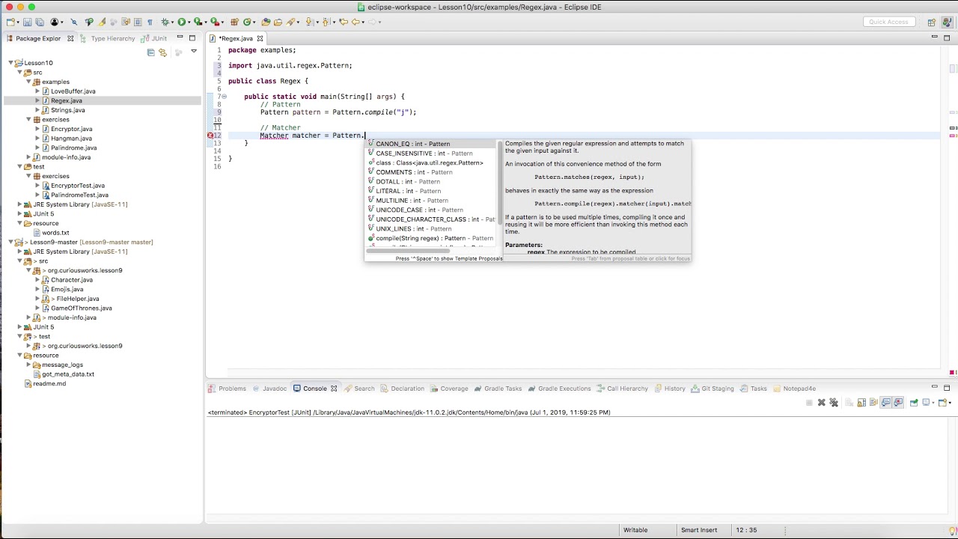Open Open Perspective icon at top right

pyautogui.click(x=932, y=22)
